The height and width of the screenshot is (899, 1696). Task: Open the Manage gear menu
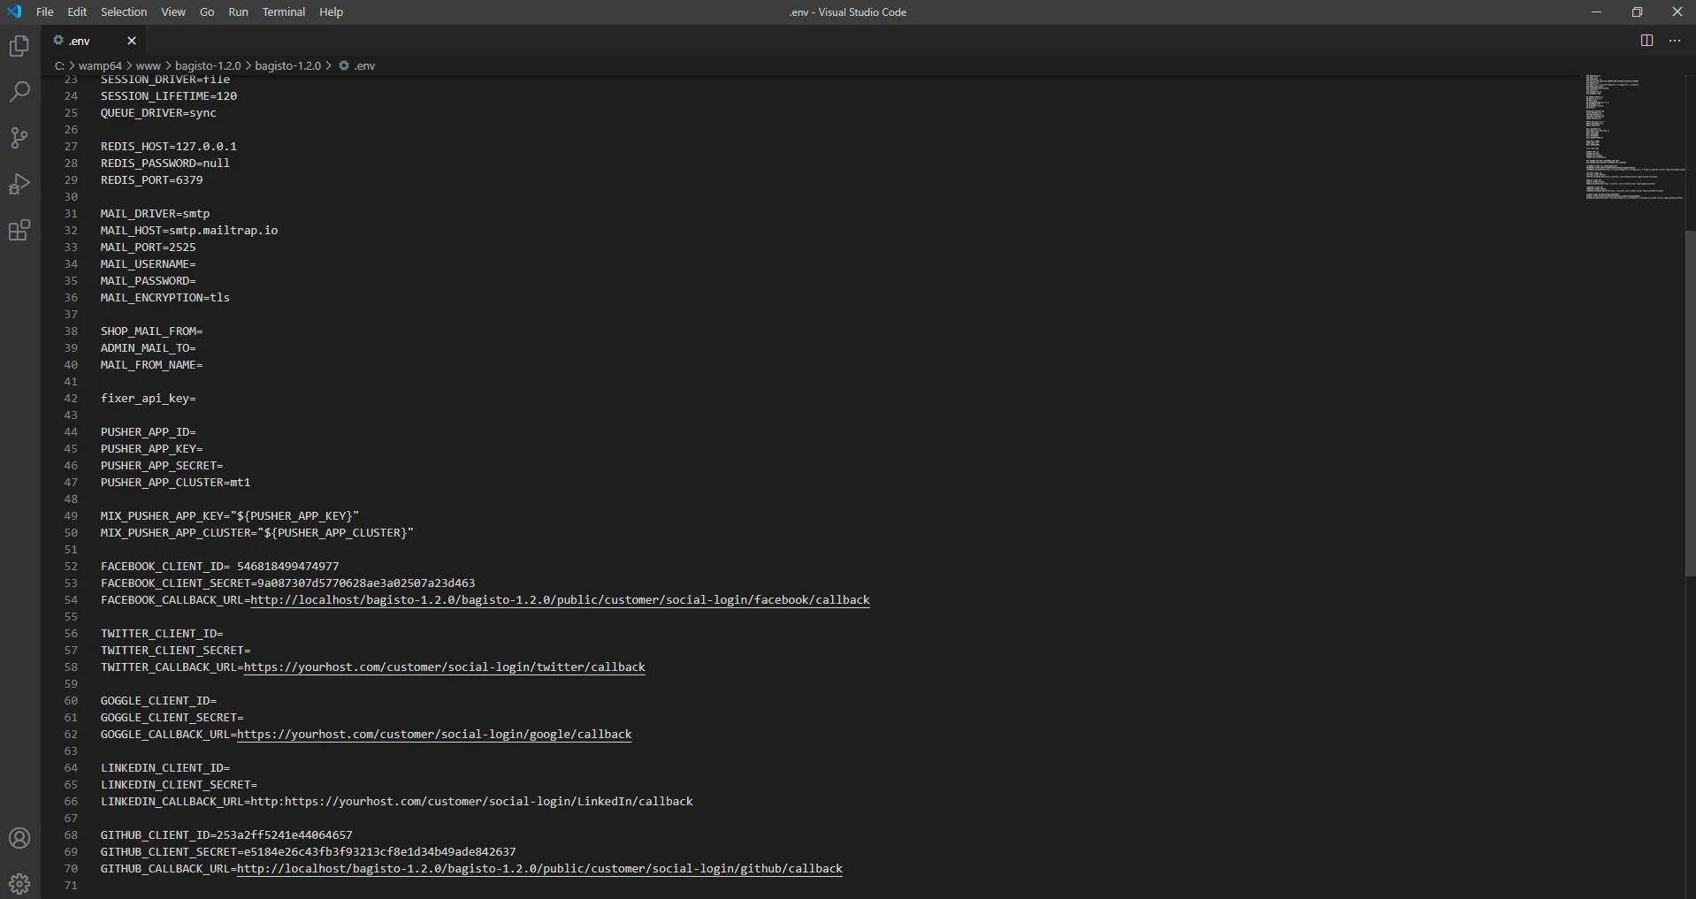tap(19, 883)
